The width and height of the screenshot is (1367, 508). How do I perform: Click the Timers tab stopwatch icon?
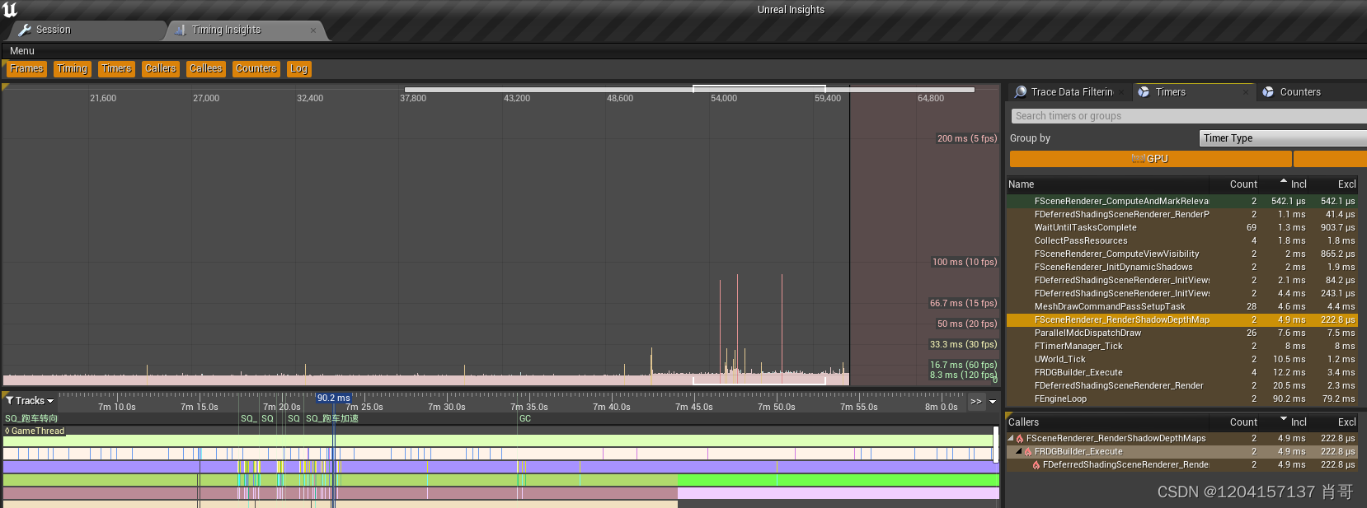point(1144,92)
